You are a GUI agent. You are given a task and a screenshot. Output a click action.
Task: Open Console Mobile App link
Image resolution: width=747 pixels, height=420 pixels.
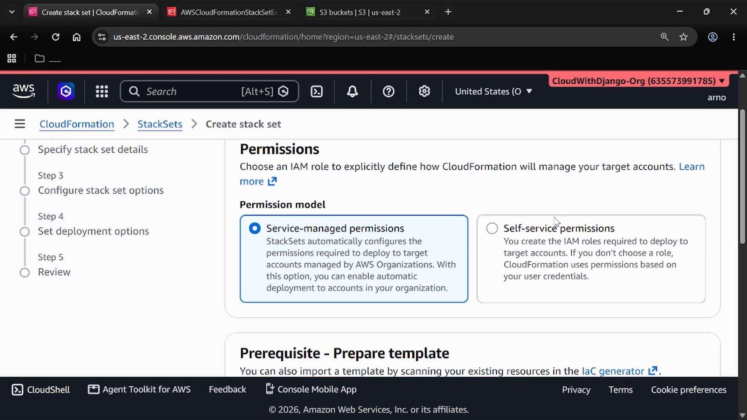click(x=311, y=390)
